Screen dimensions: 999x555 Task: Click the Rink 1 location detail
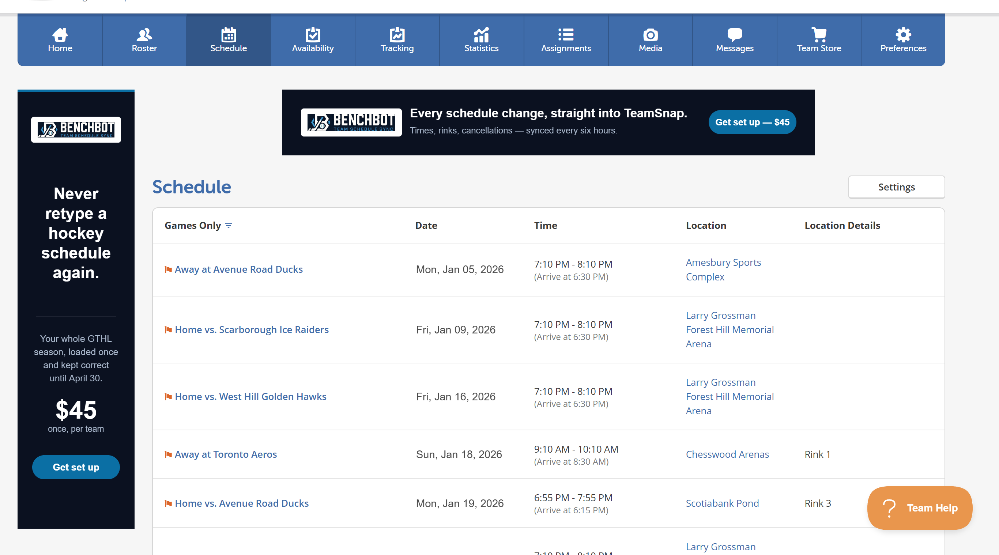click(x=817, y=454)
